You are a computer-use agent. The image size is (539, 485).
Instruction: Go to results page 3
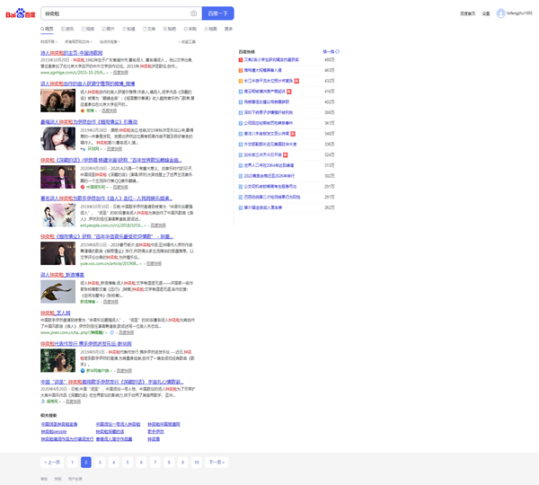coord(100,462)
